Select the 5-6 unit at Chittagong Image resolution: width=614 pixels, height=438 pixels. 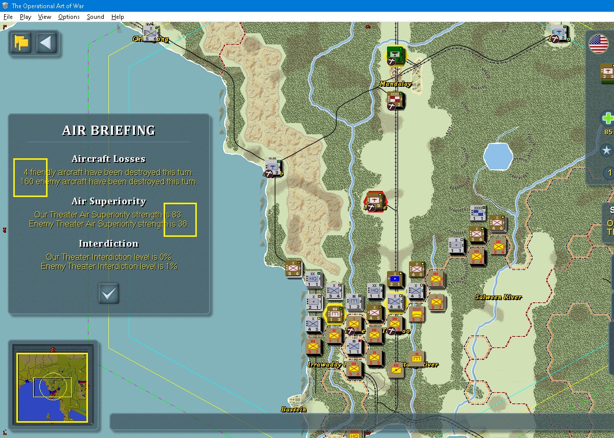tap(151, 33)
